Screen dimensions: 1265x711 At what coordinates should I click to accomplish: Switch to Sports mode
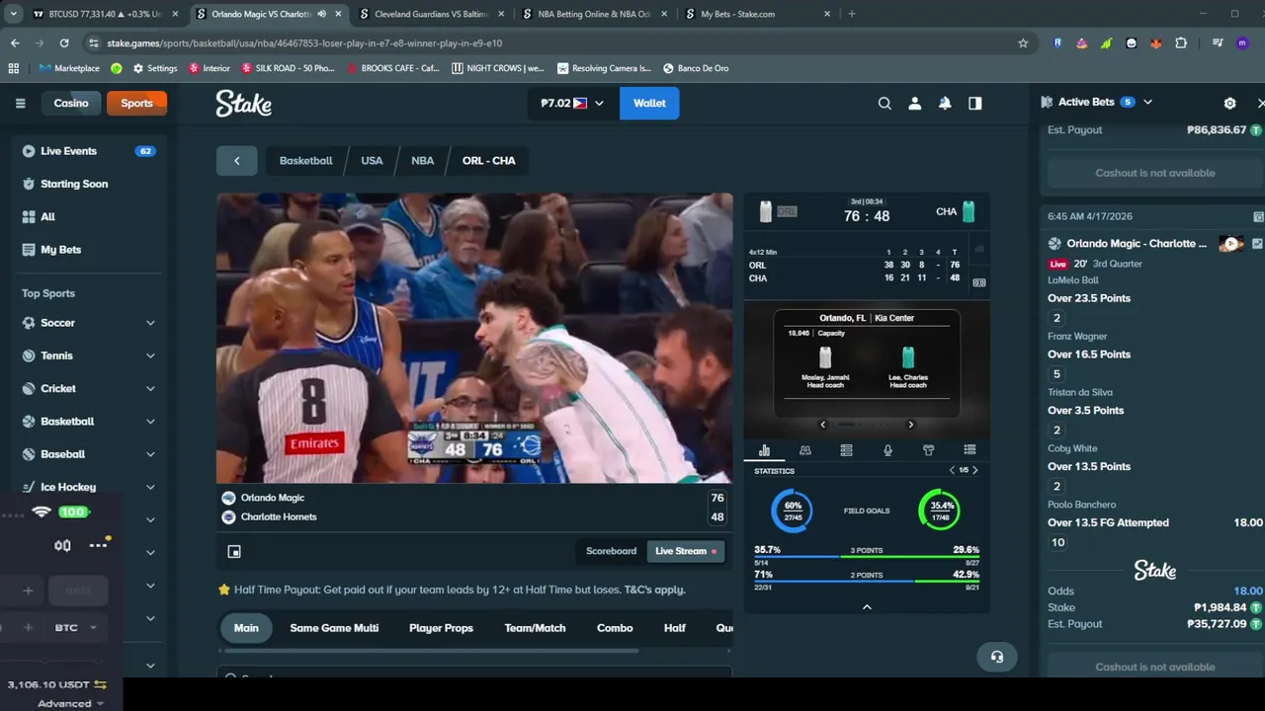pos(136,103)
